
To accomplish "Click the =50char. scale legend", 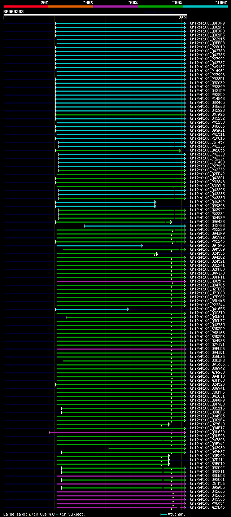I will click(173, 514).
